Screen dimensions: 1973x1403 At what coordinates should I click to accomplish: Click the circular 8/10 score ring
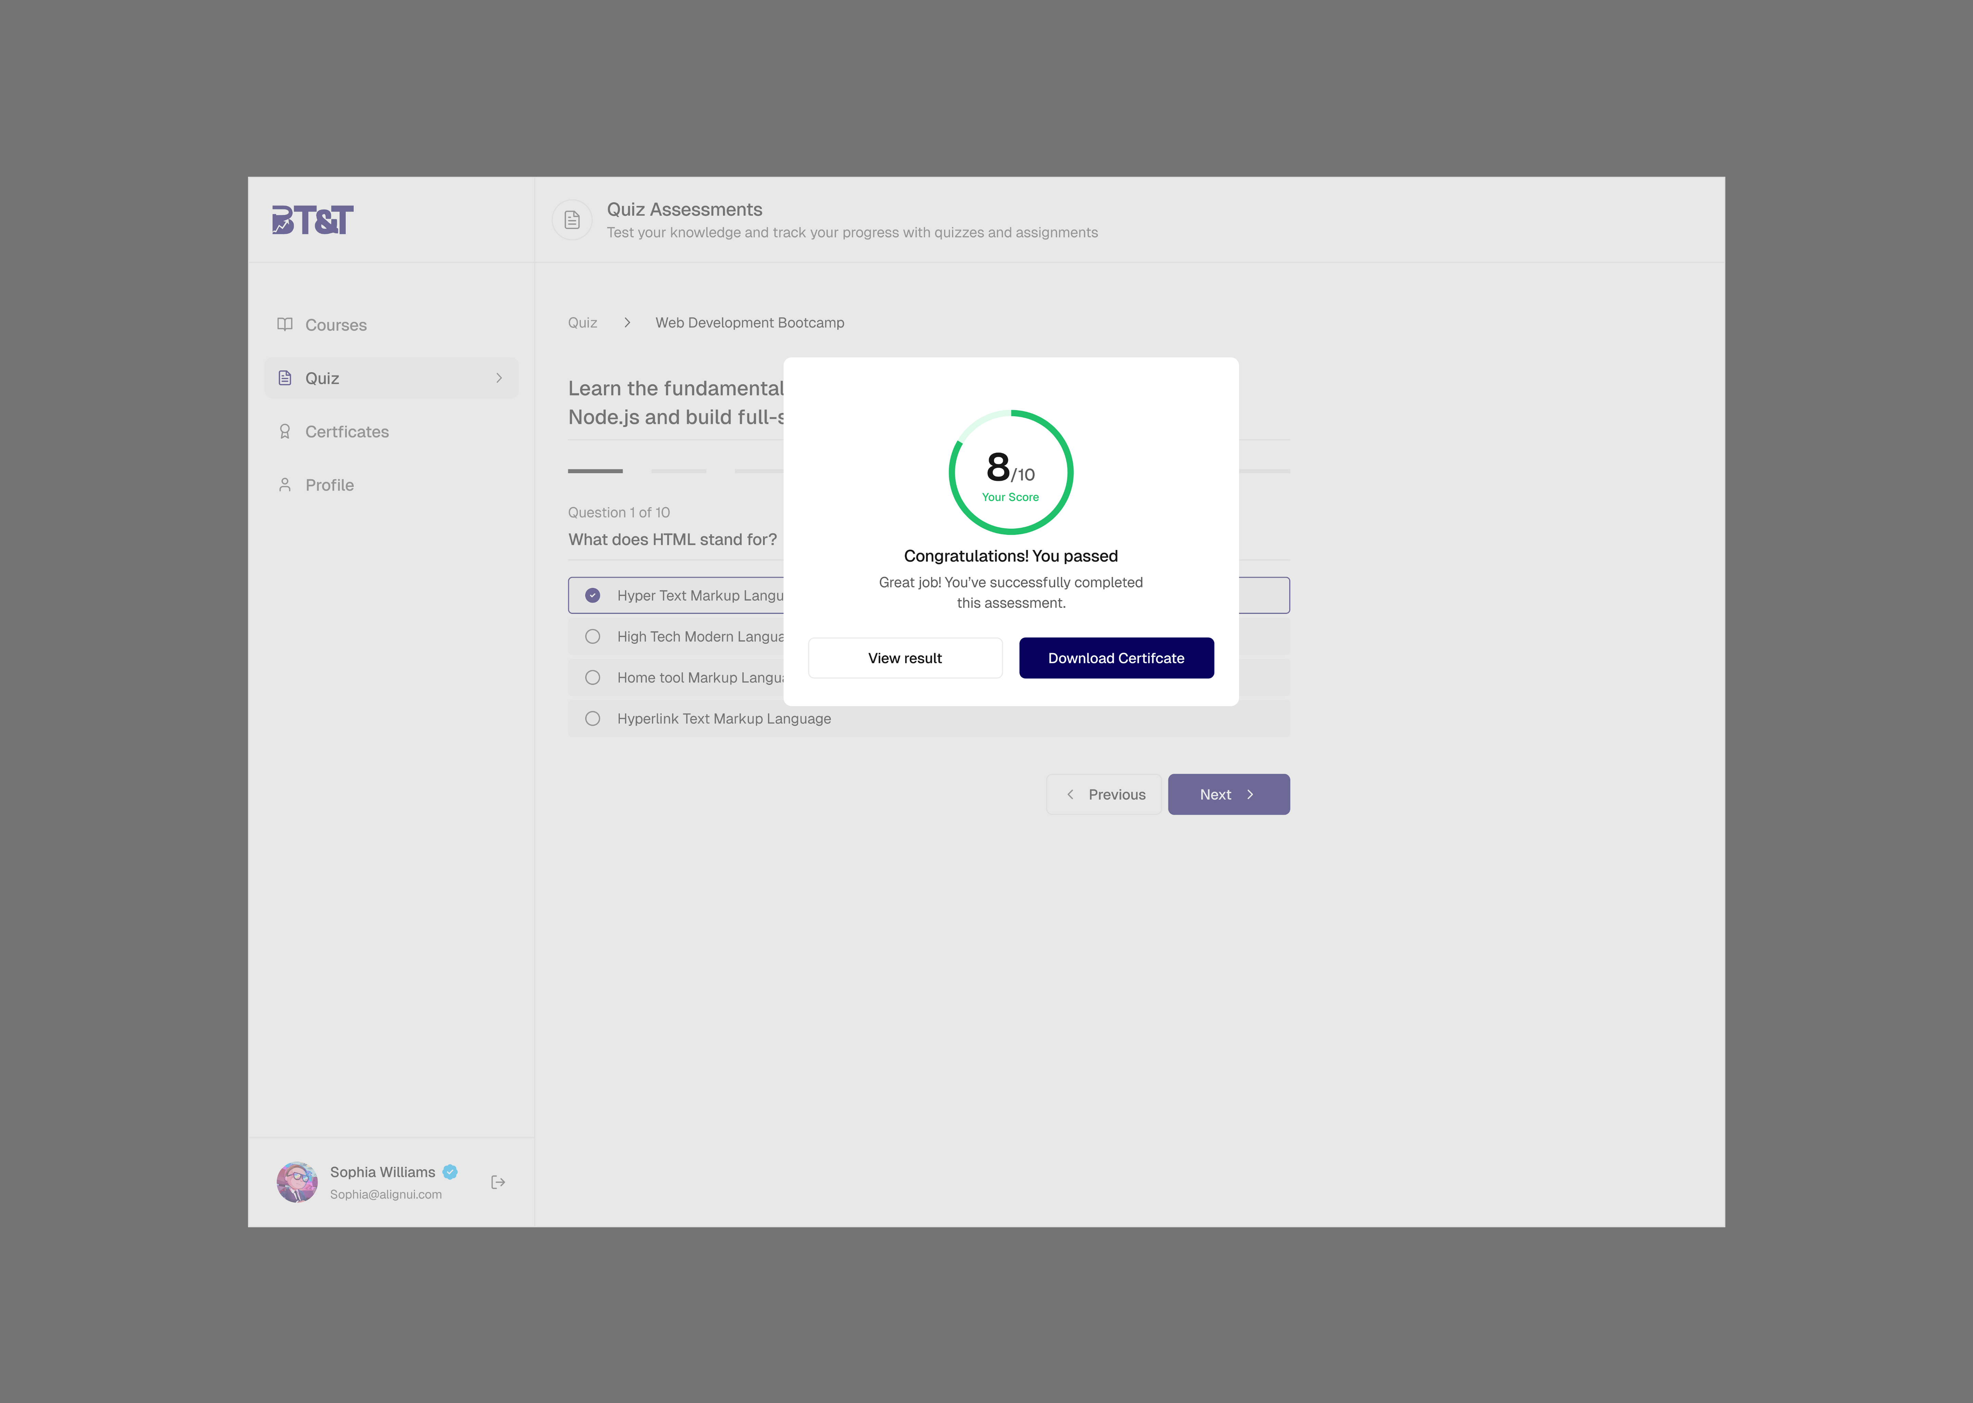click(1011, 473)
